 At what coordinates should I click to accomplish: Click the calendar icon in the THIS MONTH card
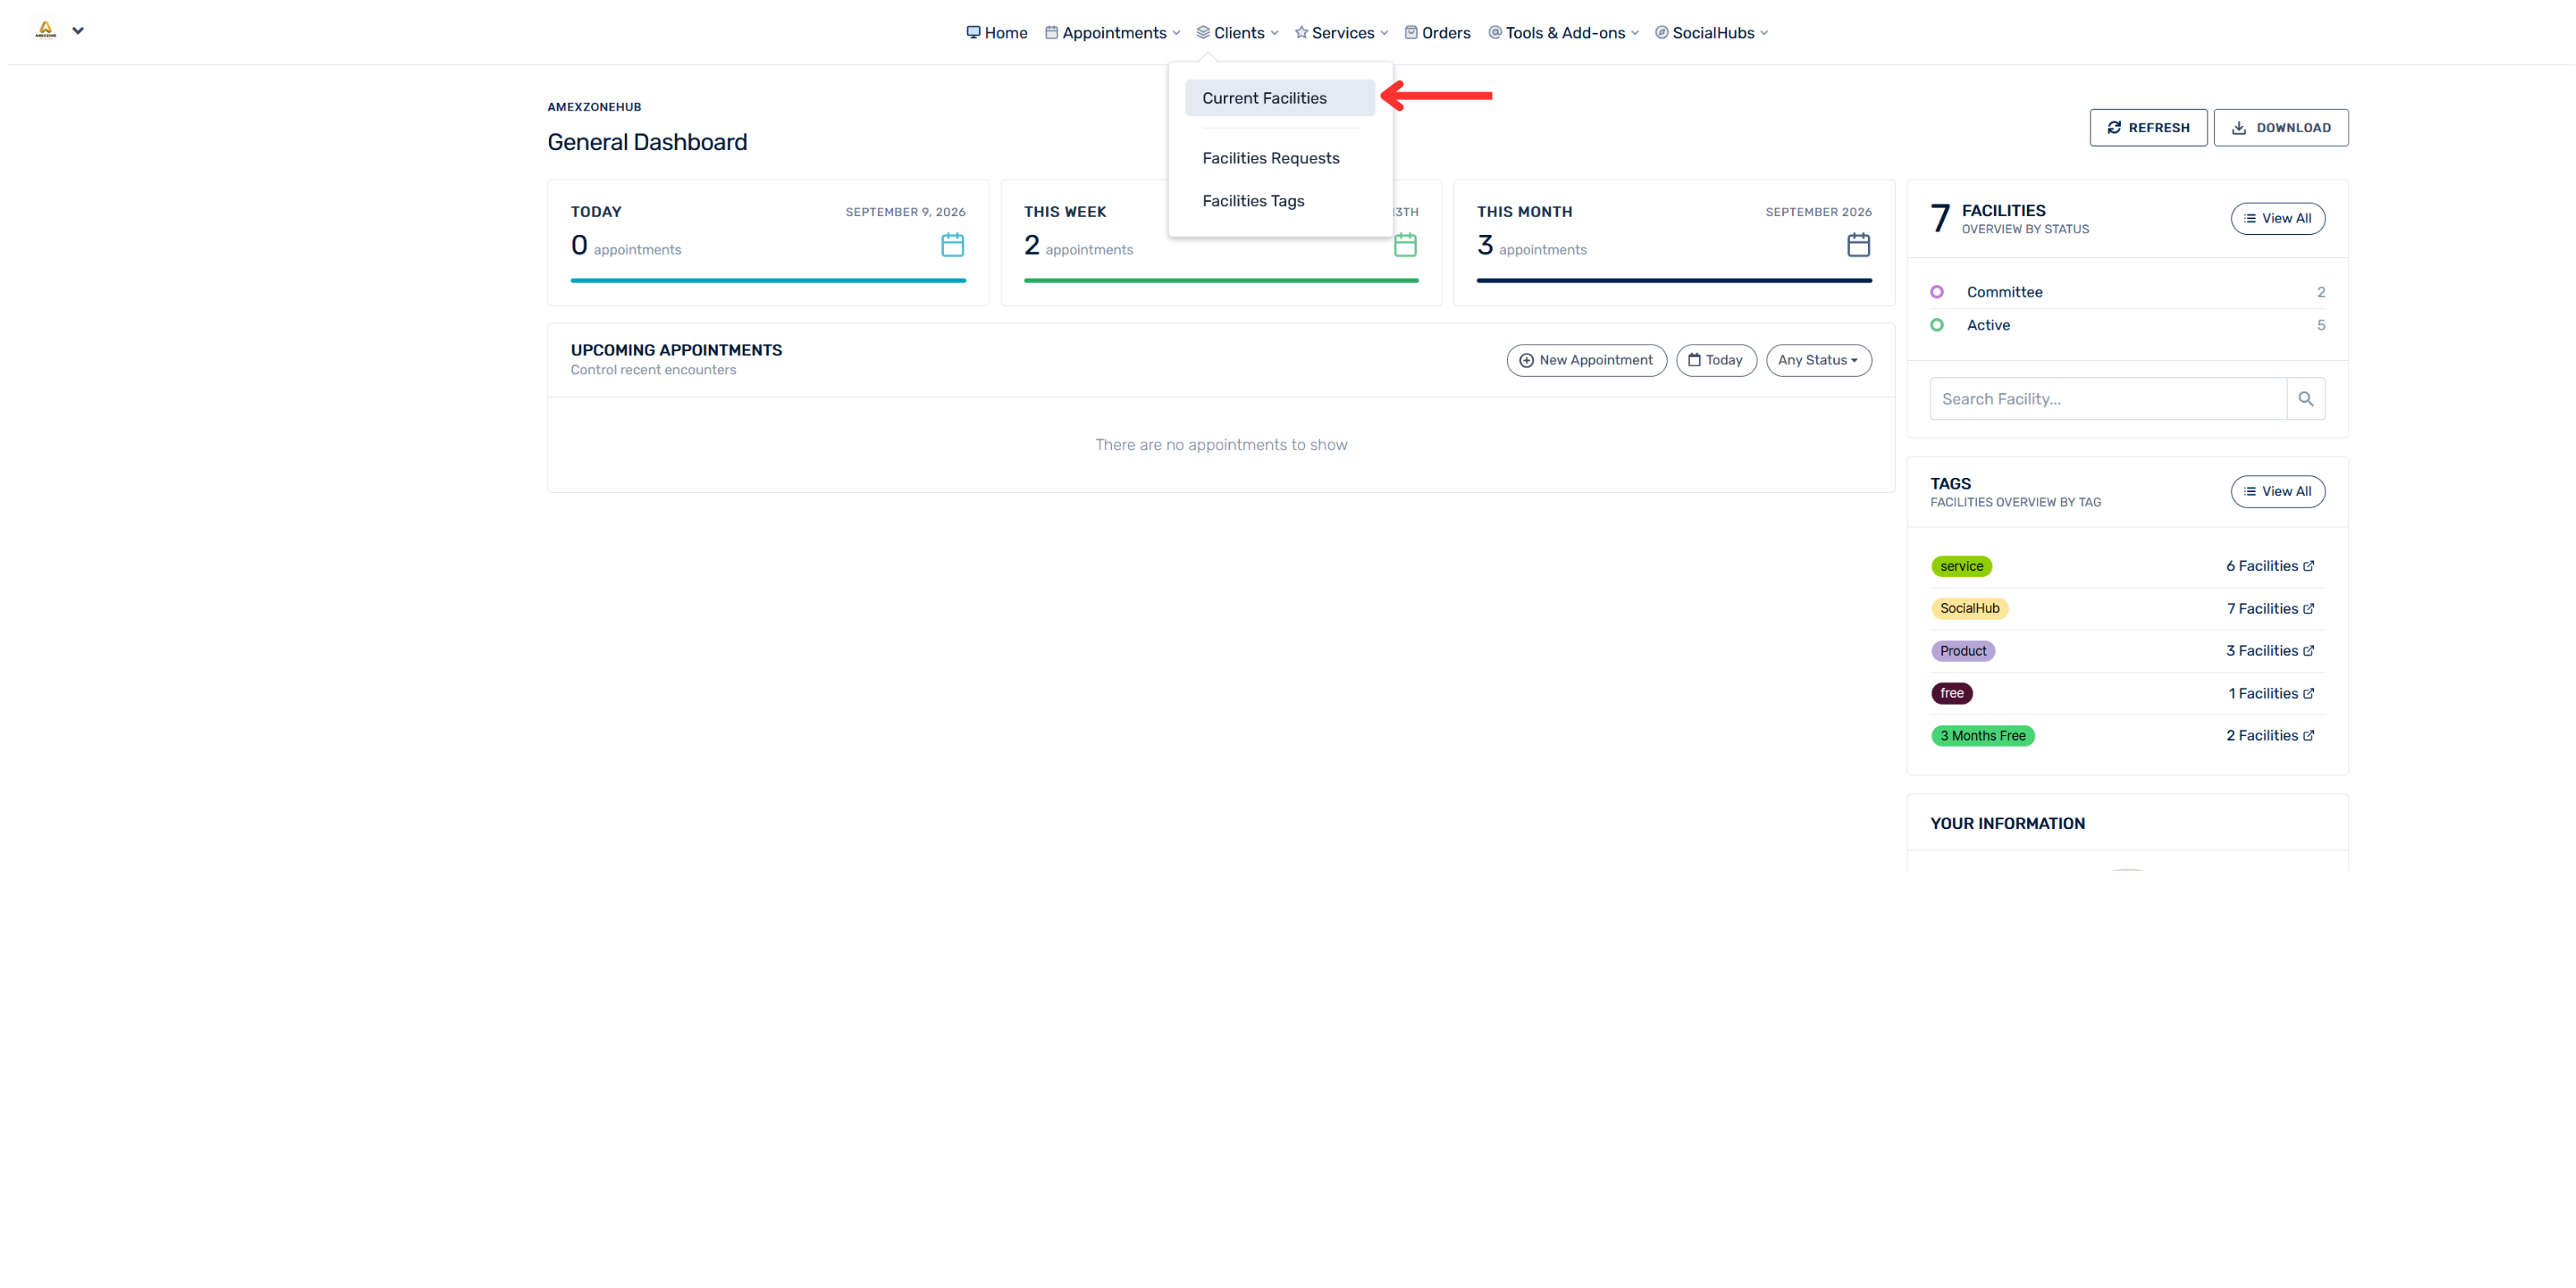pyautogui.click(x=1858, y=245)
